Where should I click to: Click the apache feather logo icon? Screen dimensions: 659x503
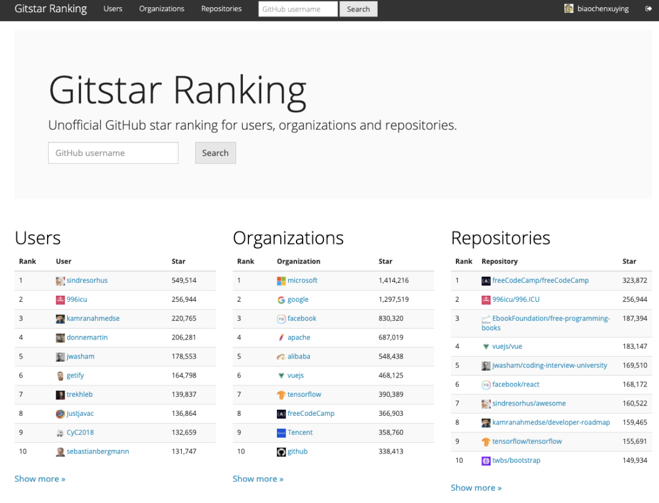pyautogui.click(x=281, y=338)
